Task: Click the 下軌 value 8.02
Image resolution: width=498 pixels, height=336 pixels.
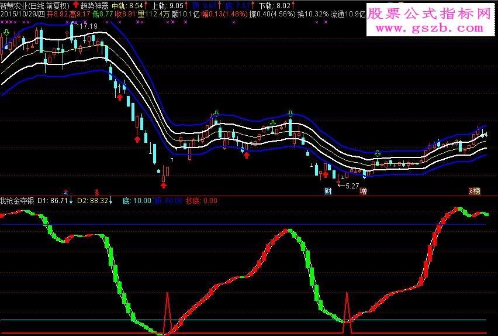Action: (284, 5)
